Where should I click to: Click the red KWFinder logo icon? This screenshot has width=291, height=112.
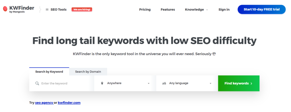click(5, 9)
